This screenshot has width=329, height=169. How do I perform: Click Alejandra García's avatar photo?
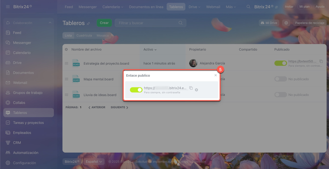point(193,63)
